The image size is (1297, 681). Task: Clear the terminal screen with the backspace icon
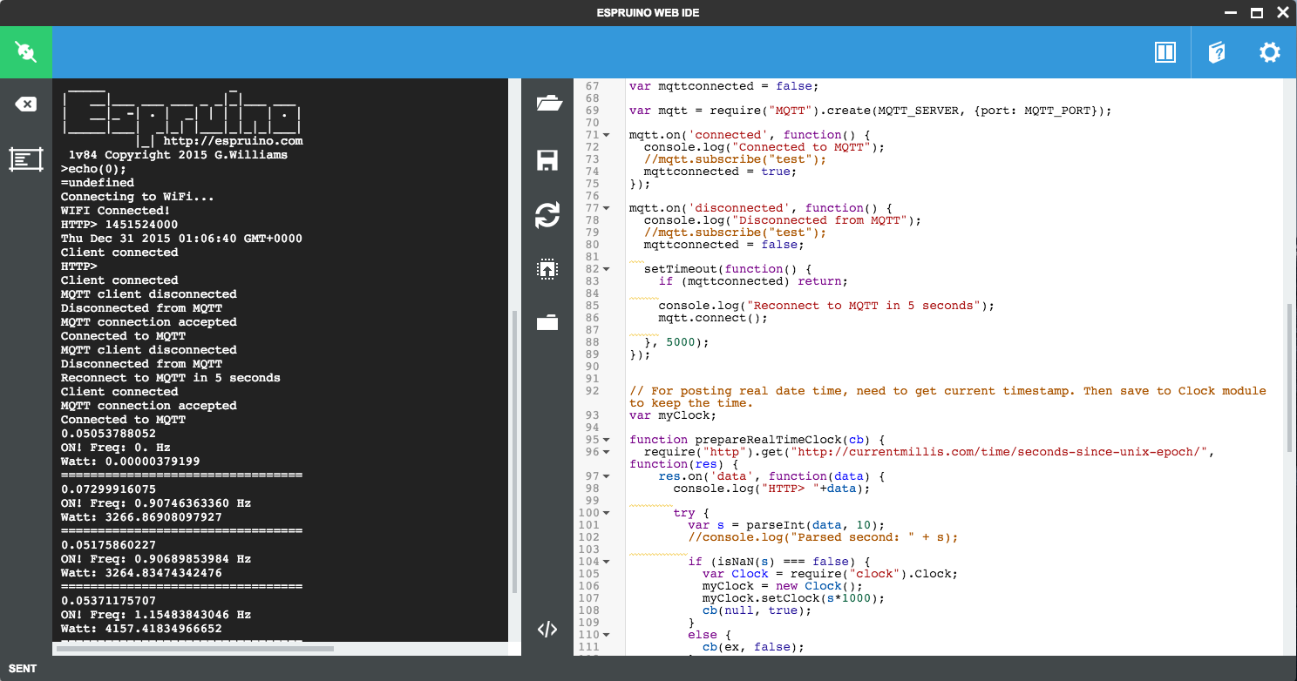tap(26, 105)
